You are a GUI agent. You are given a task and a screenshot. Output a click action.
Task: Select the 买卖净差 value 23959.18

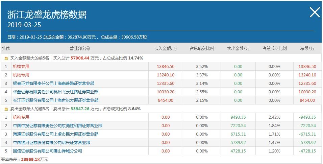(x=30, y=160)
